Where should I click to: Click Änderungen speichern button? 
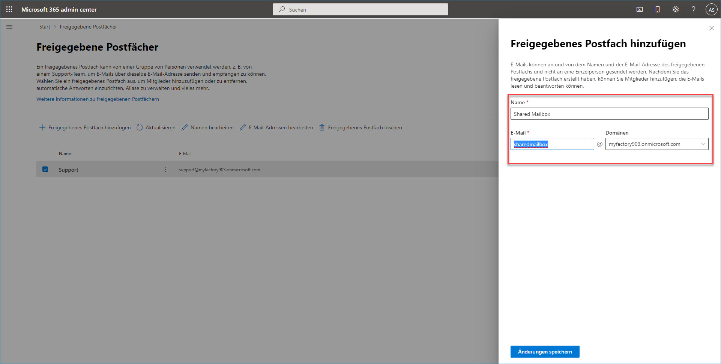pyautogui.click(x=545, y=352)
